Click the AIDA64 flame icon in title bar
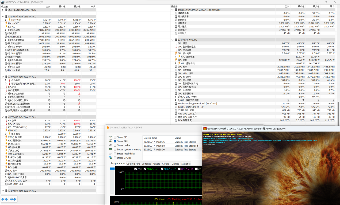Screen dimensions: 340x205 pos(108,127)
